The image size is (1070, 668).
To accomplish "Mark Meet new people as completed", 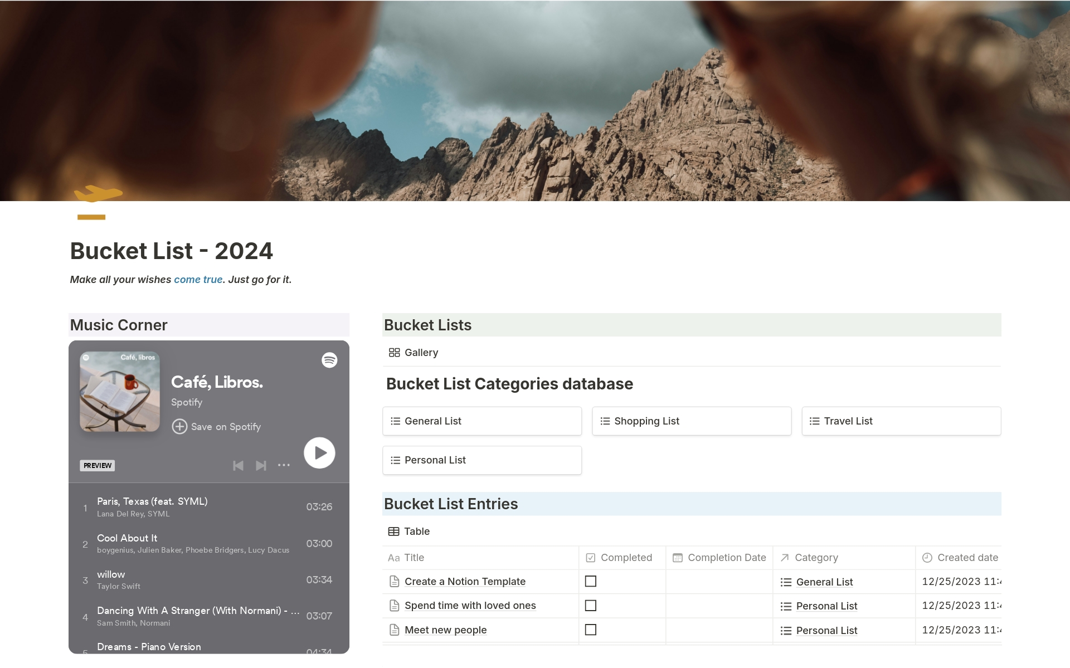I will [591, 630].
